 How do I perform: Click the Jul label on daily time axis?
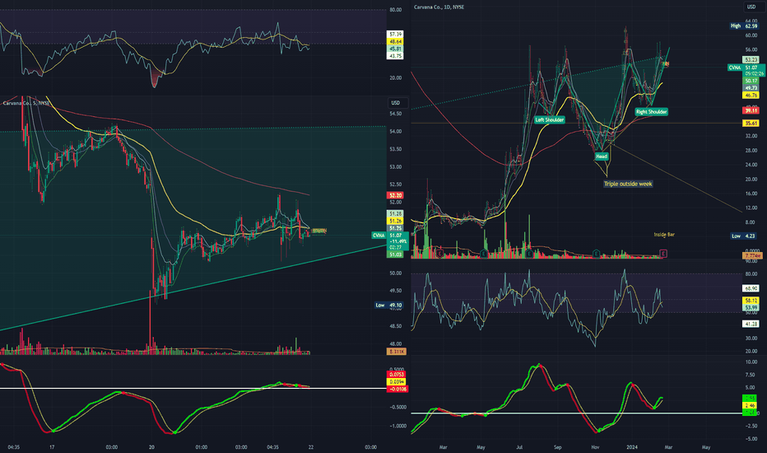click(x=519, y=447)
